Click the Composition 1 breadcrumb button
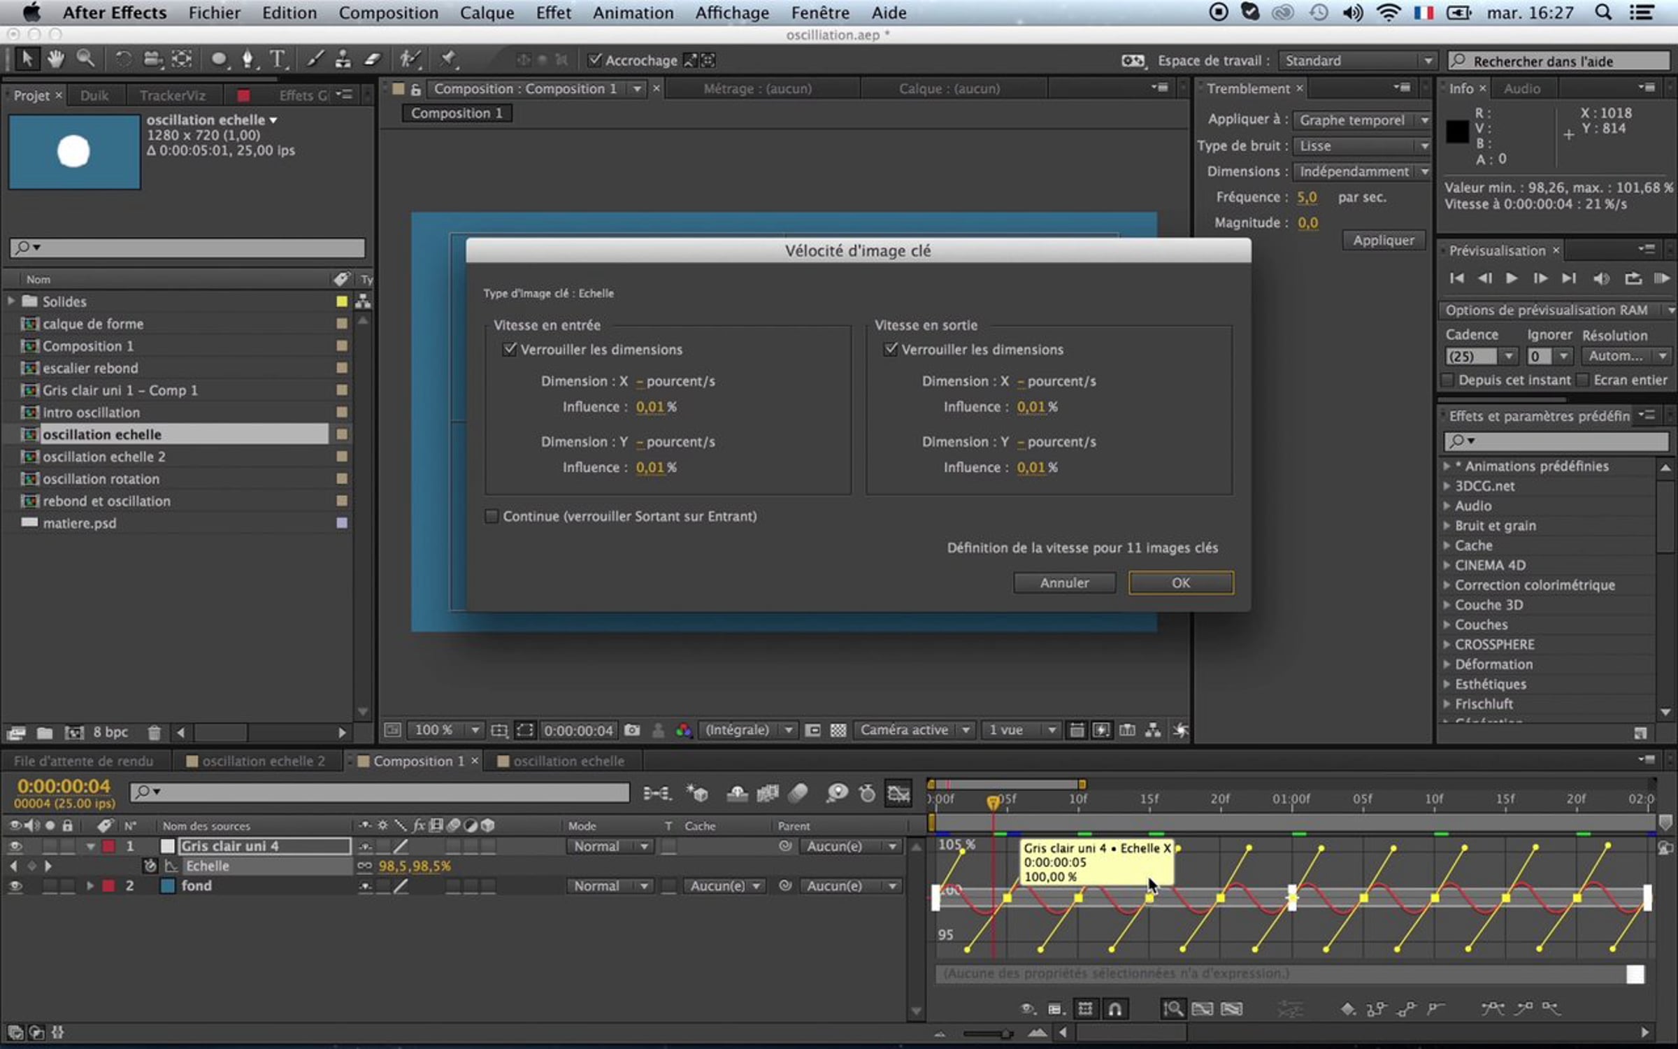Image resolution: width=1678 pixels, height=1049 pixels. tap(457, 113)
